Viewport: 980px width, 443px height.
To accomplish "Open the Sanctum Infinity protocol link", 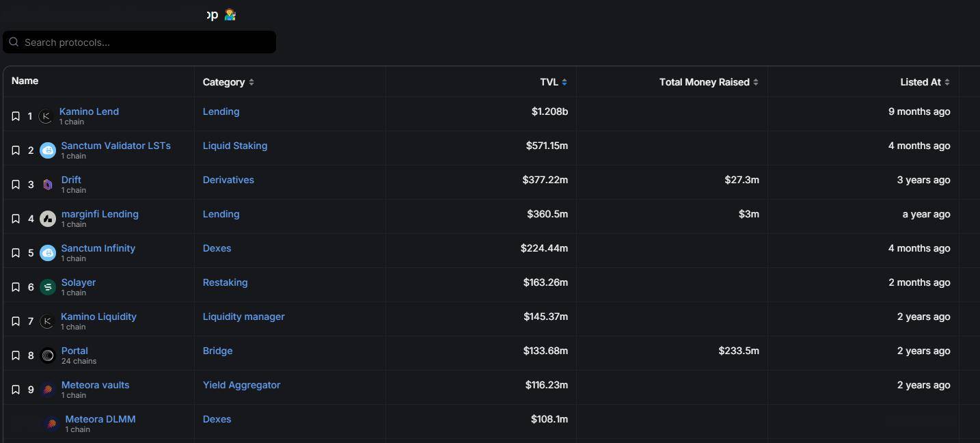I will click(98, 248).
